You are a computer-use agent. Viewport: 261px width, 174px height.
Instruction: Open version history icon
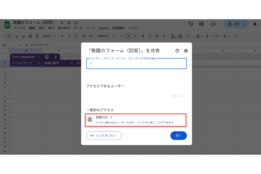(x=191, y=24)
